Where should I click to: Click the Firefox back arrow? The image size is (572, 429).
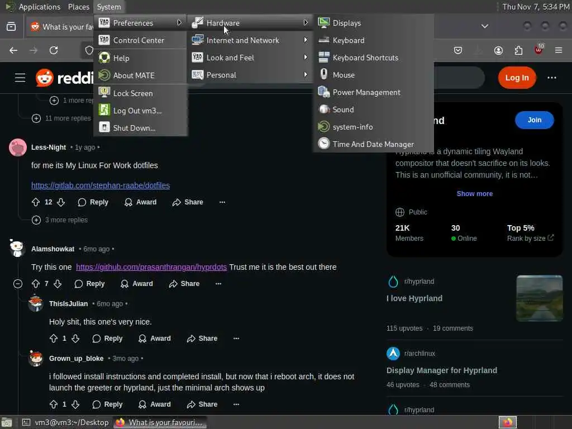[13, 50]
